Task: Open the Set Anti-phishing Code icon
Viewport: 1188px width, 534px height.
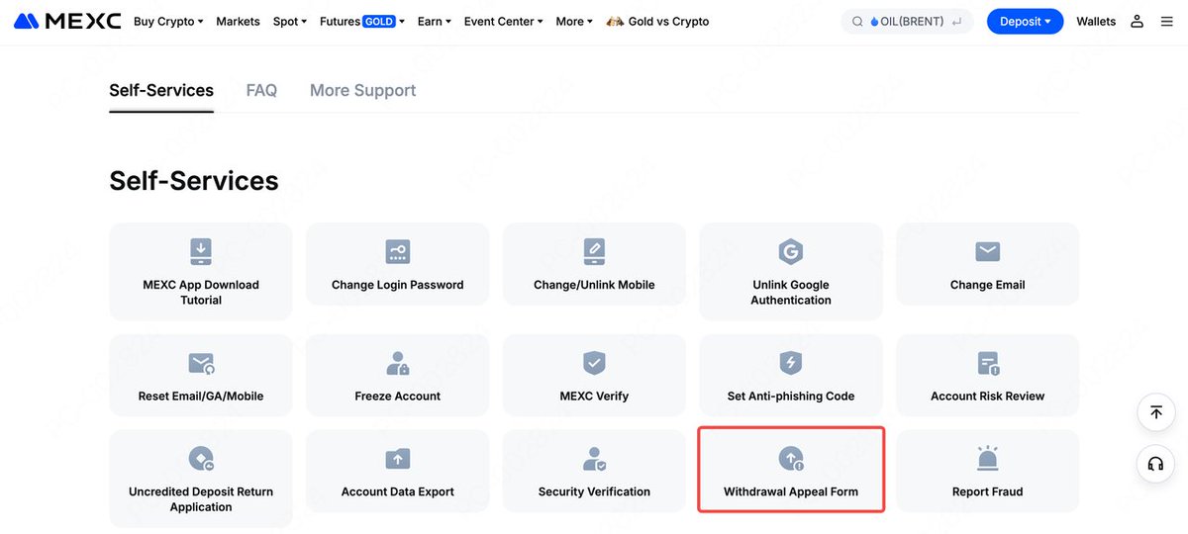Action: click(790, 363)
